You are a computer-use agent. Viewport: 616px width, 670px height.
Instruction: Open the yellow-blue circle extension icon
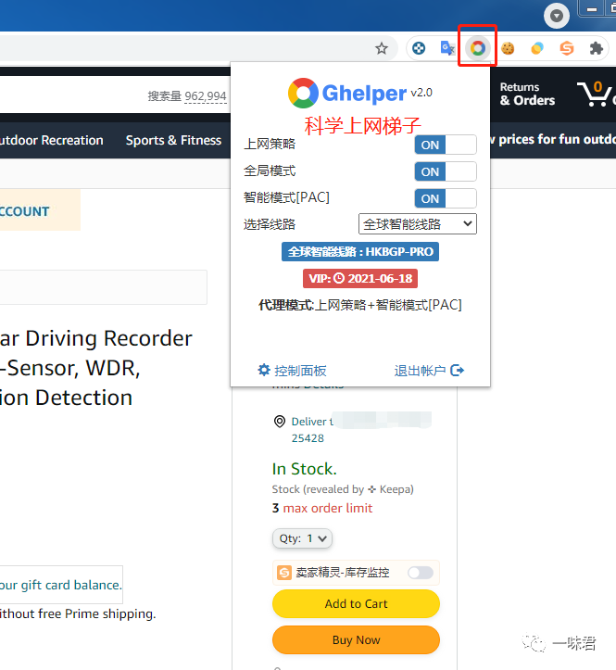coord(537,48)
